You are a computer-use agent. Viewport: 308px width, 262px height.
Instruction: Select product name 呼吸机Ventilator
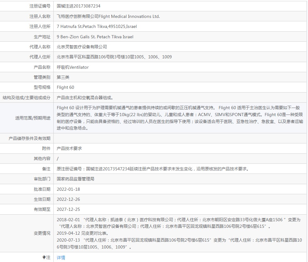click(x=73, y=67)
